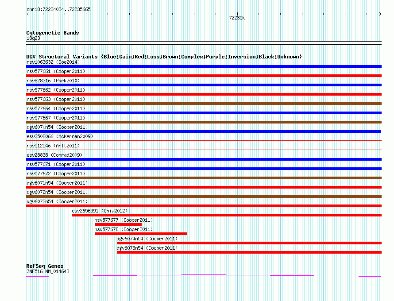
Task: Click the esv2508066 (McKernan2009) label
Action: 60,136
